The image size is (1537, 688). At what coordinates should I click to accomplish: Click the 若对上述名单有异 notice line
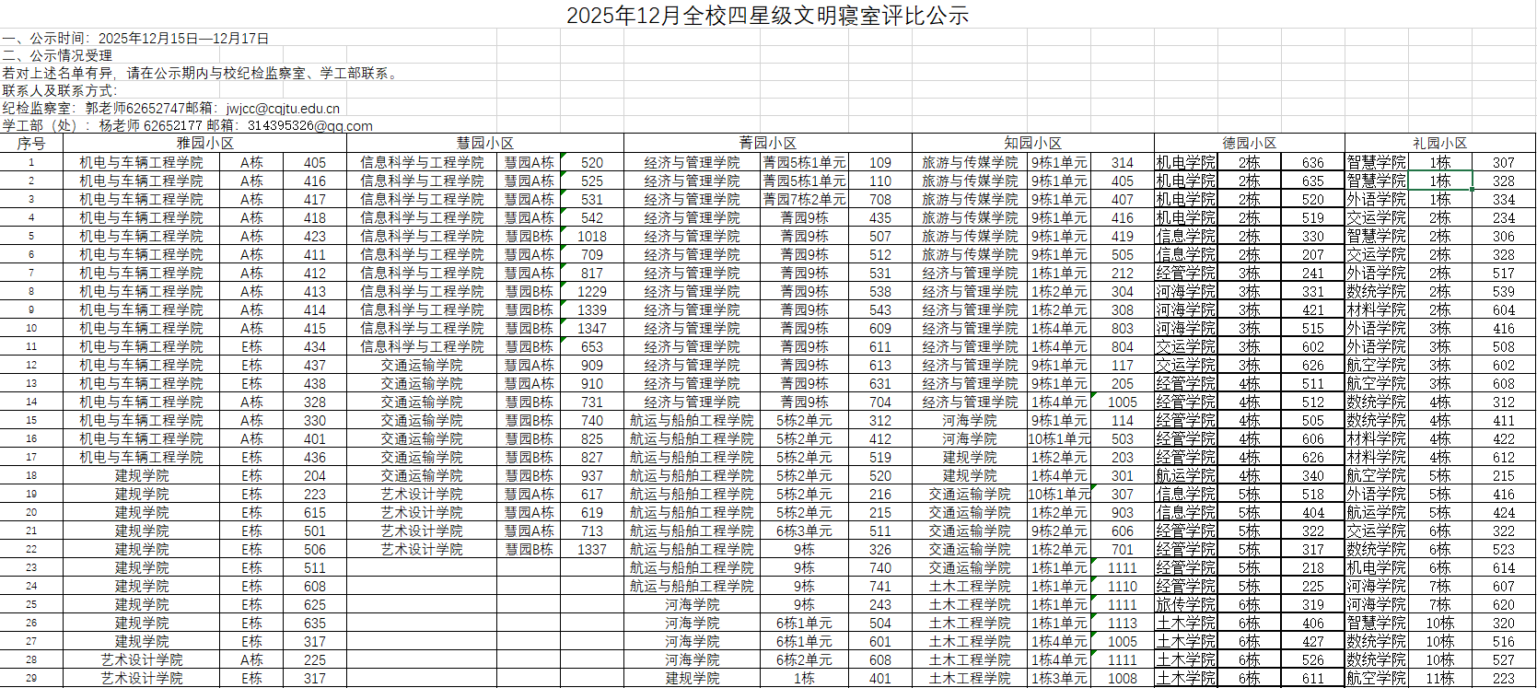tap(202, 74)
